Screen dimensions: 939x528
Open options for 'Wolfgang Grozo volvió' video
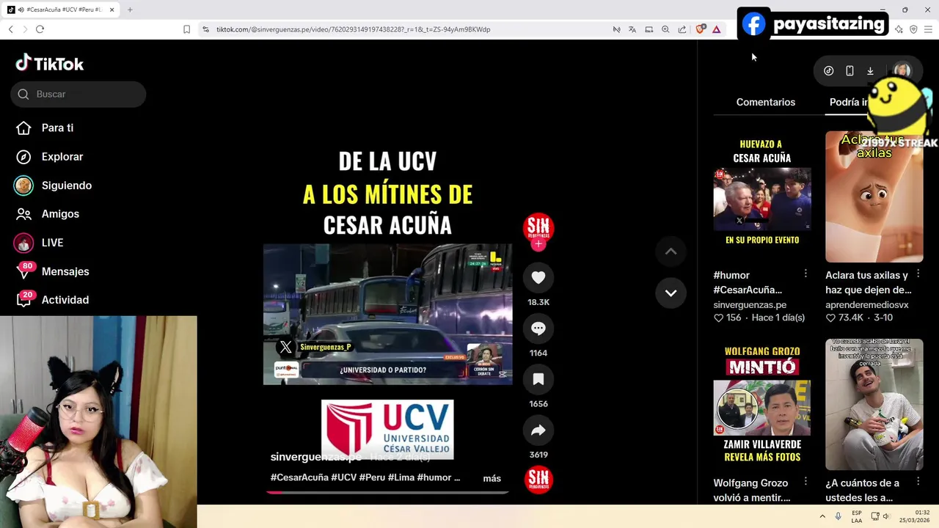805,482
